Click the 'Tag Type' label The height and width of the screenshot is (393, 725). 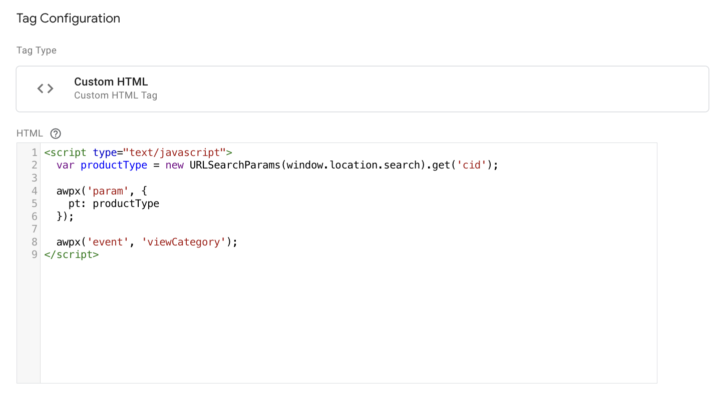(37, 50)
